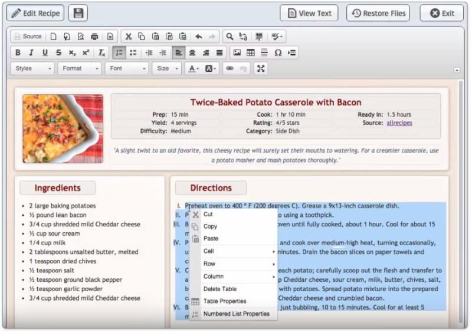Click the Insert Table icon
The width and height of the screenshot is (472, 333).
pos(250,53)
